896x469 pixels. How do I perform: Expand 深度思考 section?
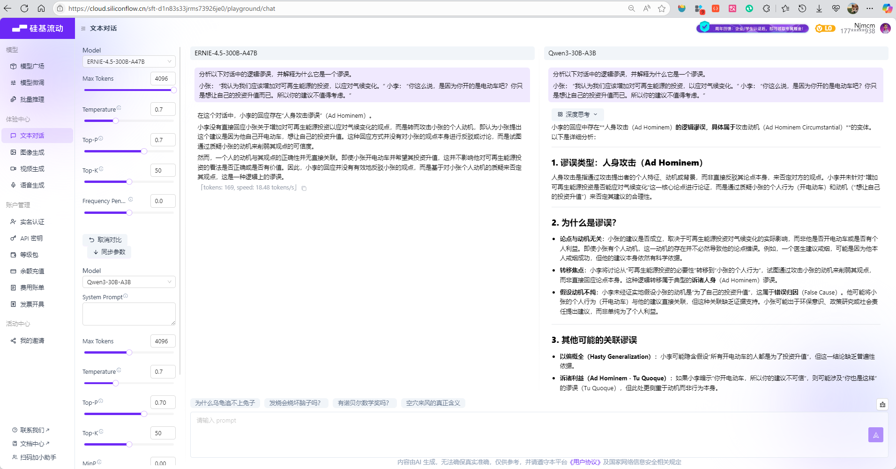coord(577,114)
